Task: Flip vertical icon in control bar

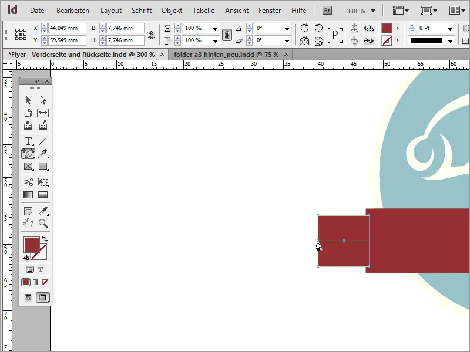Action: [319, 40]
